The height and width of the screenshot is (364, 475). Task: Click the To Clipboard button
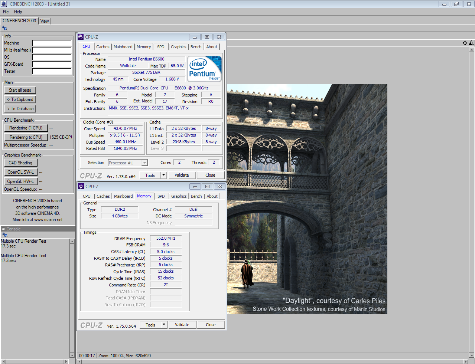(x=20, y=99)
